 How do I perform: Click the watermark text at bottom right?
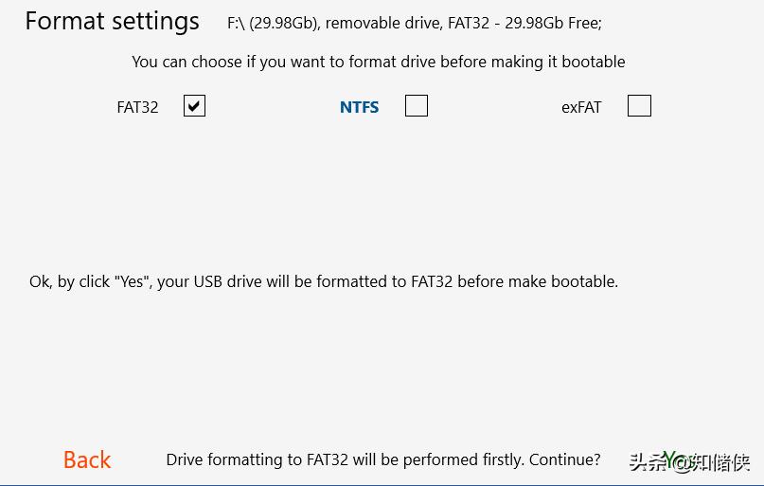coord(720,462)
